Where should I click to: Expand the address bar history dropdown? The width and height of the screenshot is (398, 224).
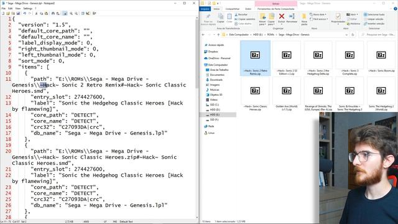click(x=346, y=35)
